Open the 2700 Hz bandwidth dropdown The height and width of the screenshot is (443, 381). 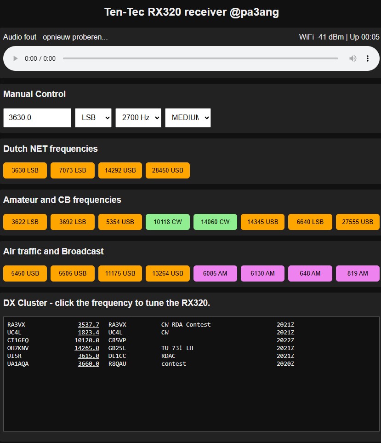tap(138, 117)
